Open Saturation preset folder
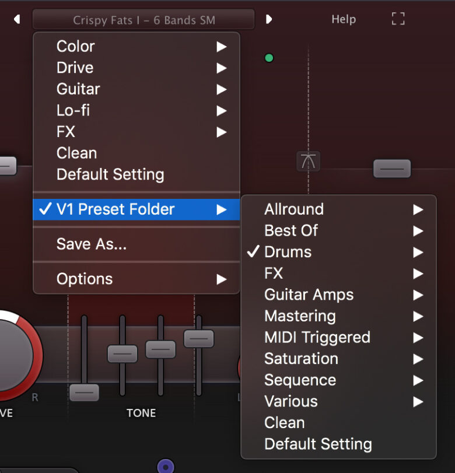 [x=338, y=359]
